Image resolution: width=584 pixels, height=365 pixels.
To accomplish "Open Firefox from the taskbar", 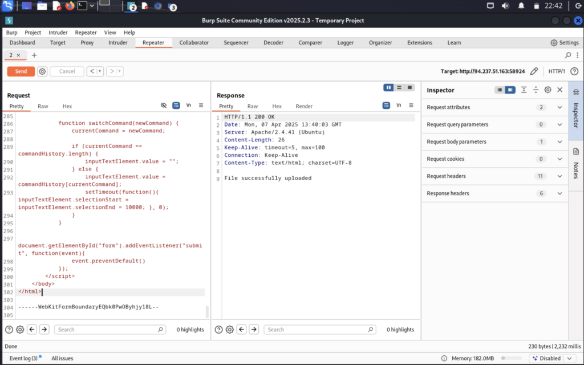I will pos(70,6).
